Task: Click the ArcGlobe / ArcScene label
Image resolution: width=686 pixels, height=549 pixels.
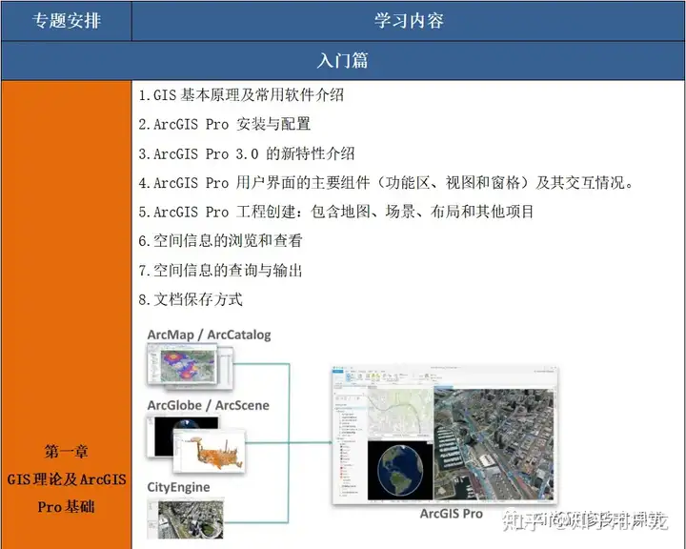Action: coord(209,405)
